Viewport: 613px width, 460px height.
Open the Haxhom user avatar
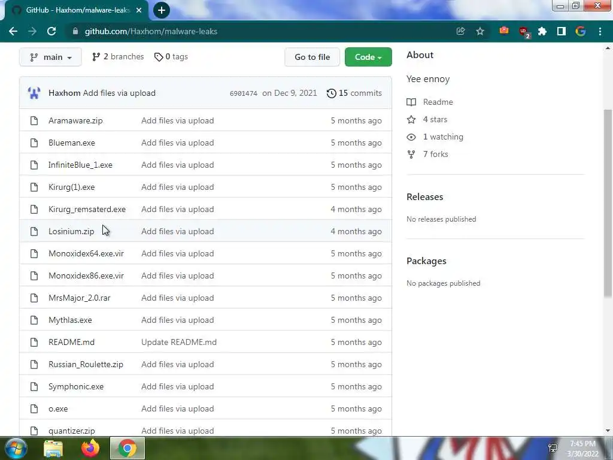[x=34, y=93]
